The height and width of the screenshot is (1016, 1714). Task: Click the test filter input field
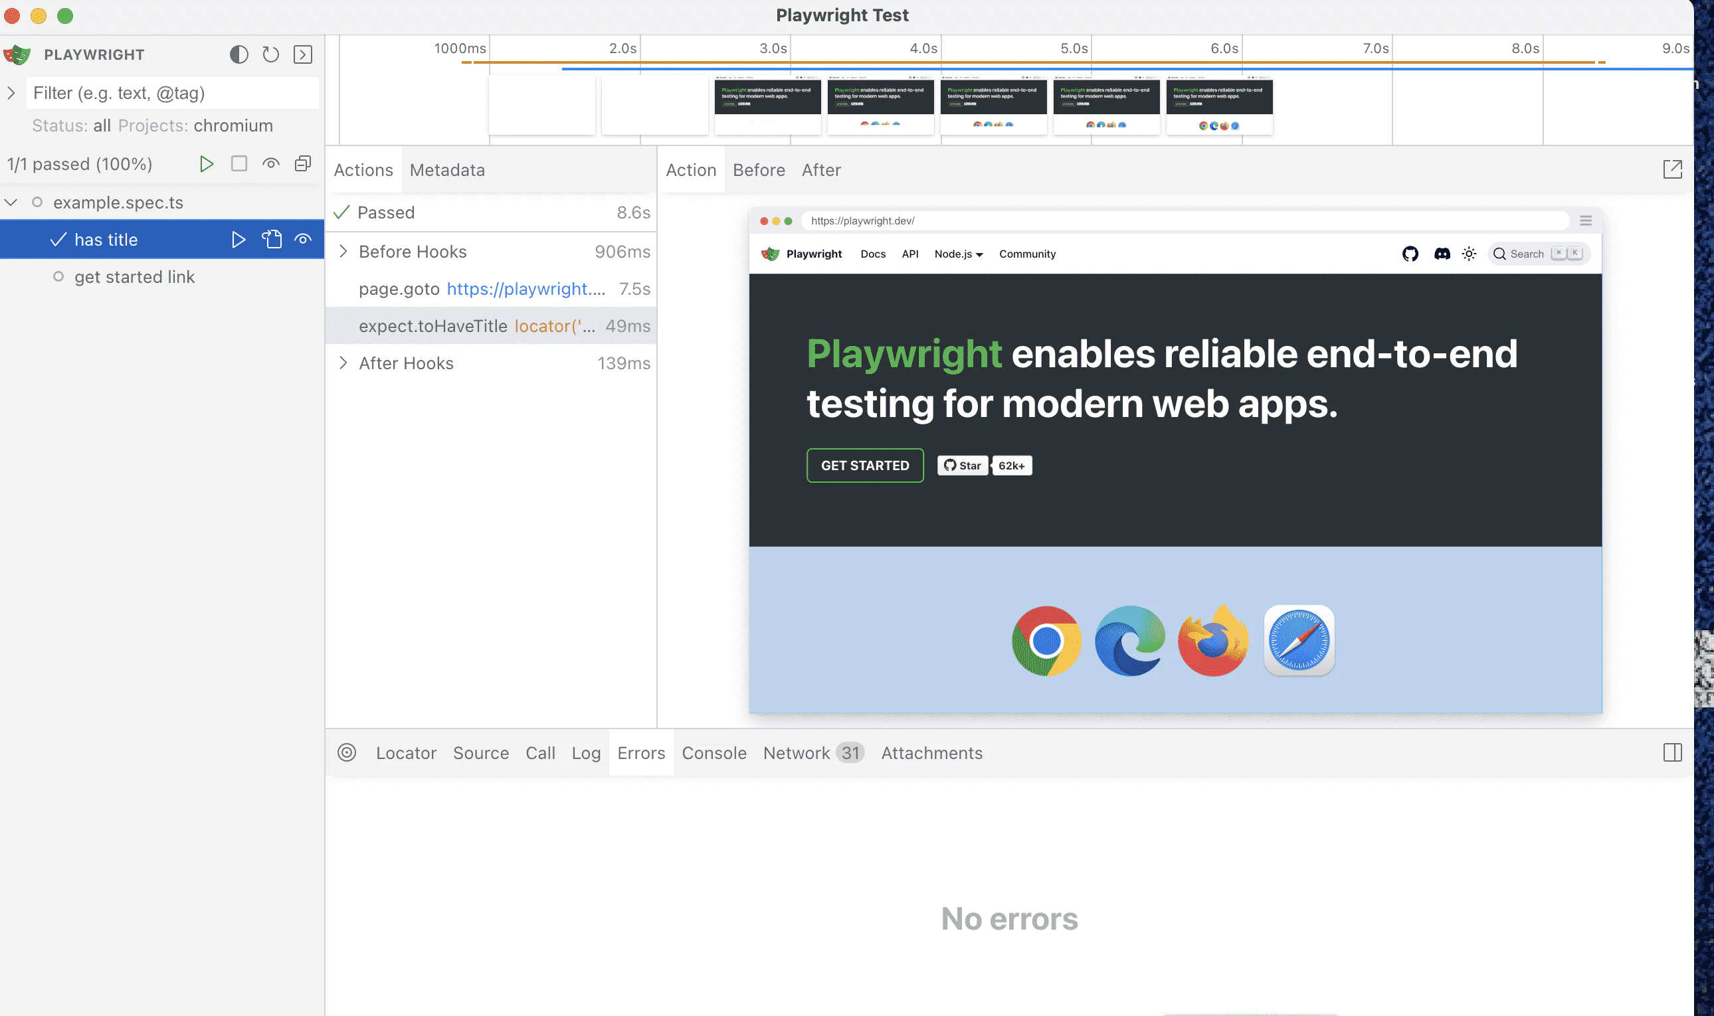tap(171, 93)
